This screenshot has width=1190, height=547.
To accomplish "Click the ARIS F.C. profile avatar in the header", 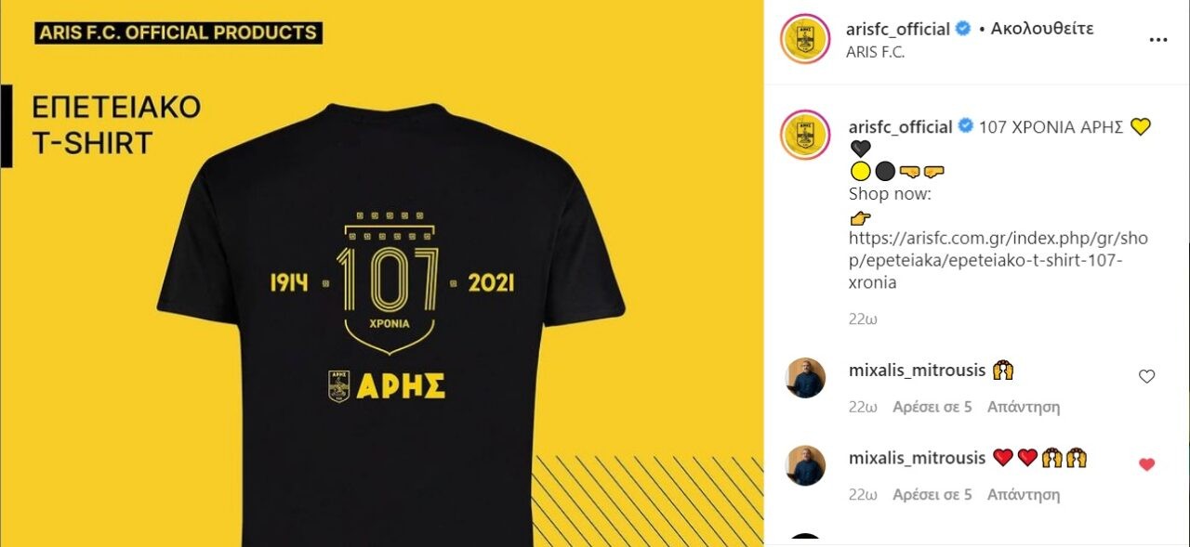I will tap(805, 39).
